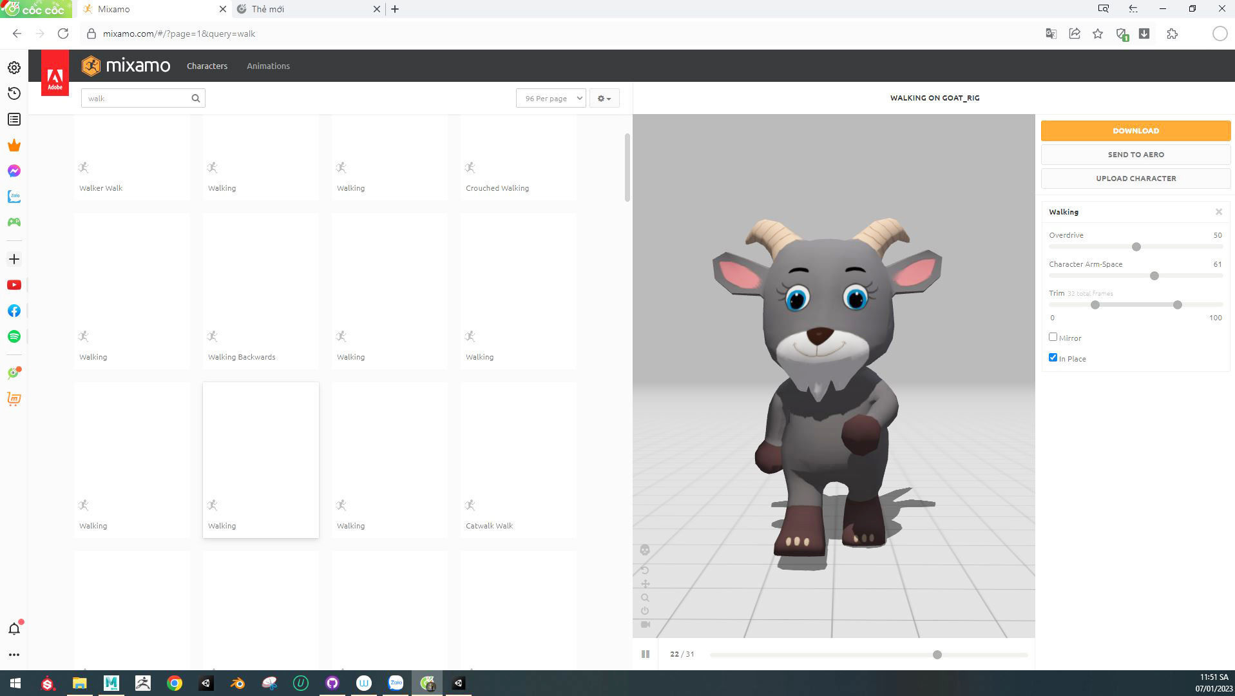
Task: Click the rotate camera icon in viewer
Action: tap(645, 570)
